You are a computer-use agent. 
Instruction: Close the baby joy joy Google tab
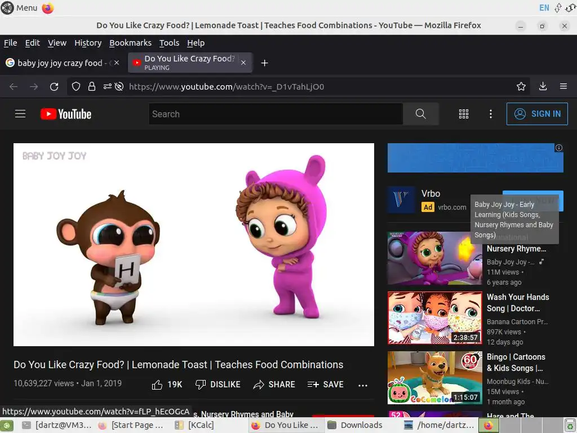tap(117, 63)
